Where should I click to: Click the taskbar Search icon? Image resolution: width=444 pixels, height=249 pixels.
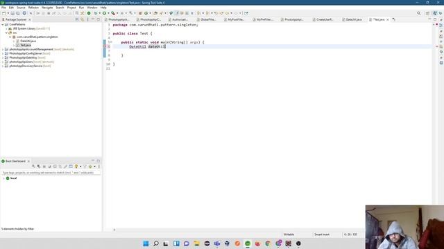tap(156, 243)
